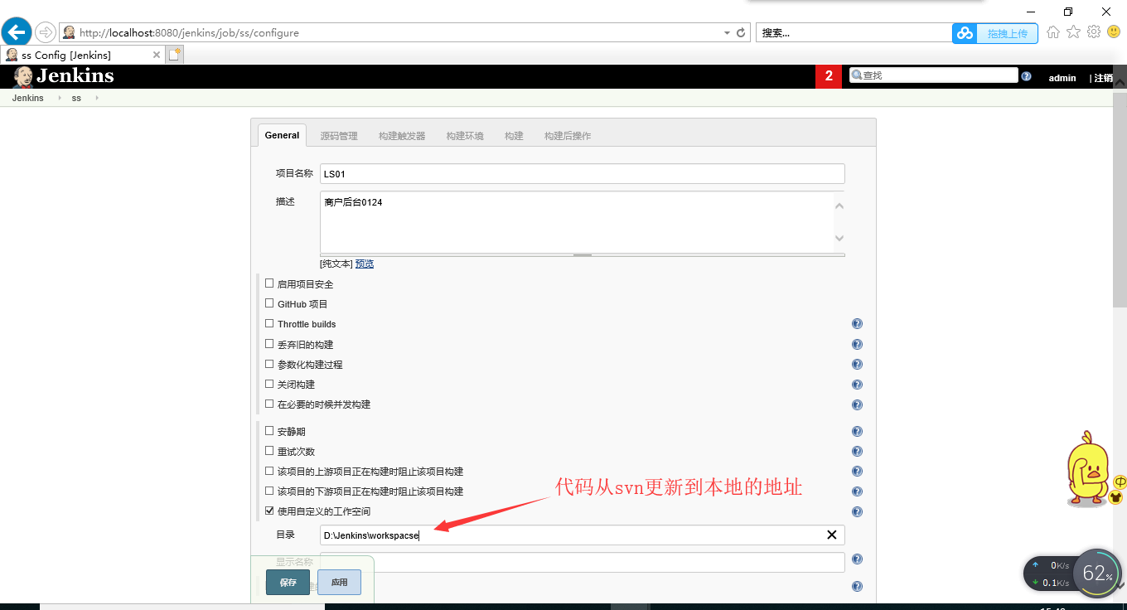Switch to the 源码管理 tab

(x=339, y=136)
